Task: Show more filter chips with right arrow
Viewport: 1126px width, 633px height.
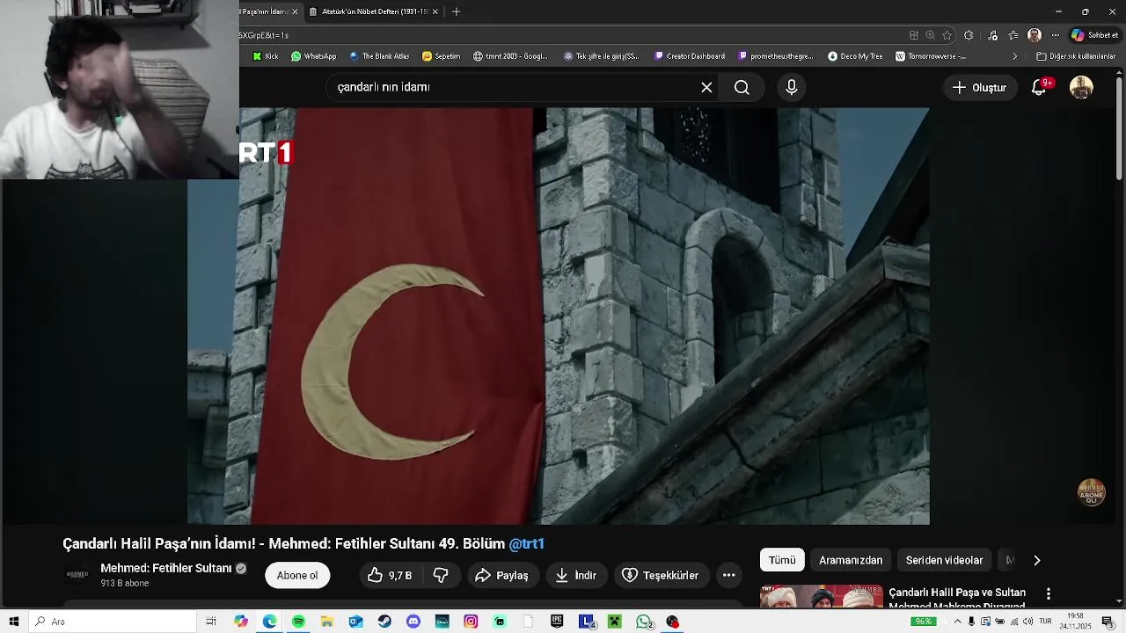Action: click(x=1036, y=560)
